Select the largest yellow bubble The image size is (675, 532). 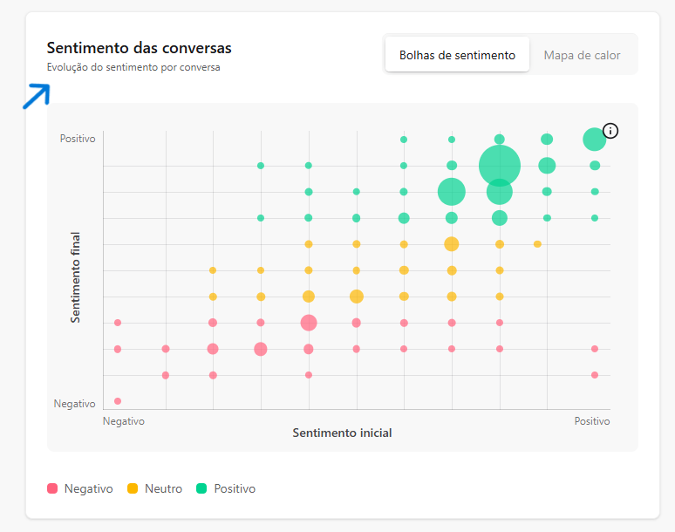(x=451, y=244)
